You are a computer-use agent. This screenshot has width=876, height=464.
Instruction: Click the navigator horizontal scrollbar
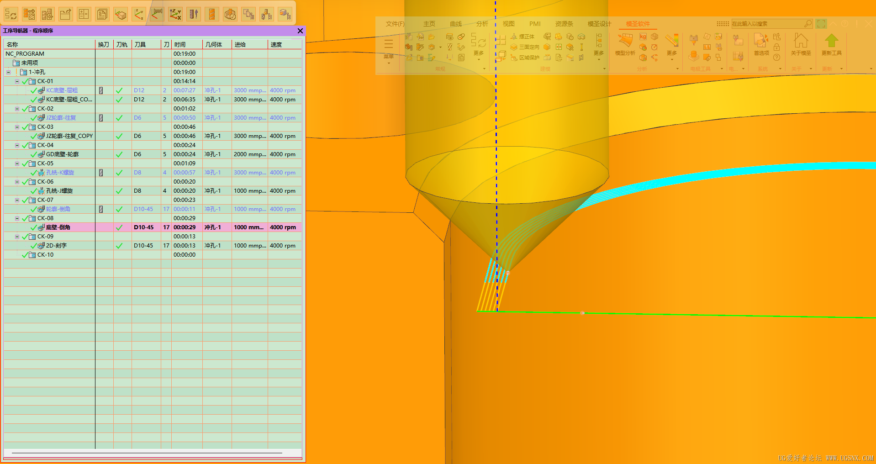tap(147, 453)
